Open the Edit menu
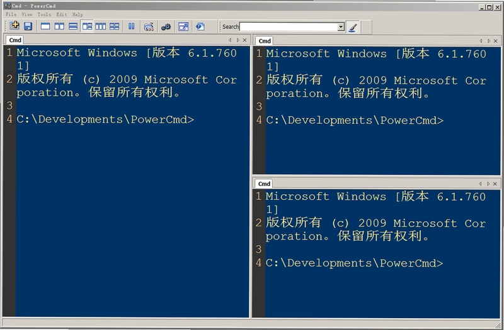 pos(61,14)
